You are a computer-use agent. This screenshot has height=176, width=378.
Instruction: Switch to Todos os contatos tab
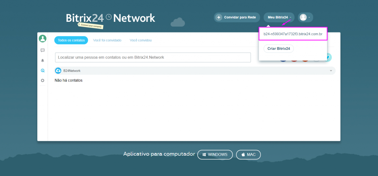pos(71,40)
